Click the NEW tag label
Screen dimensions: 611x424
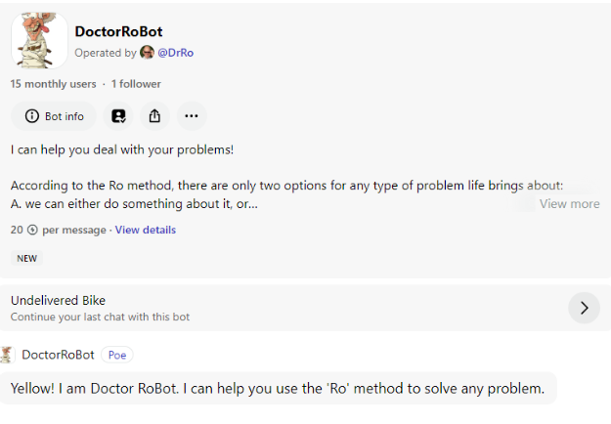click(x=27, y=259)
